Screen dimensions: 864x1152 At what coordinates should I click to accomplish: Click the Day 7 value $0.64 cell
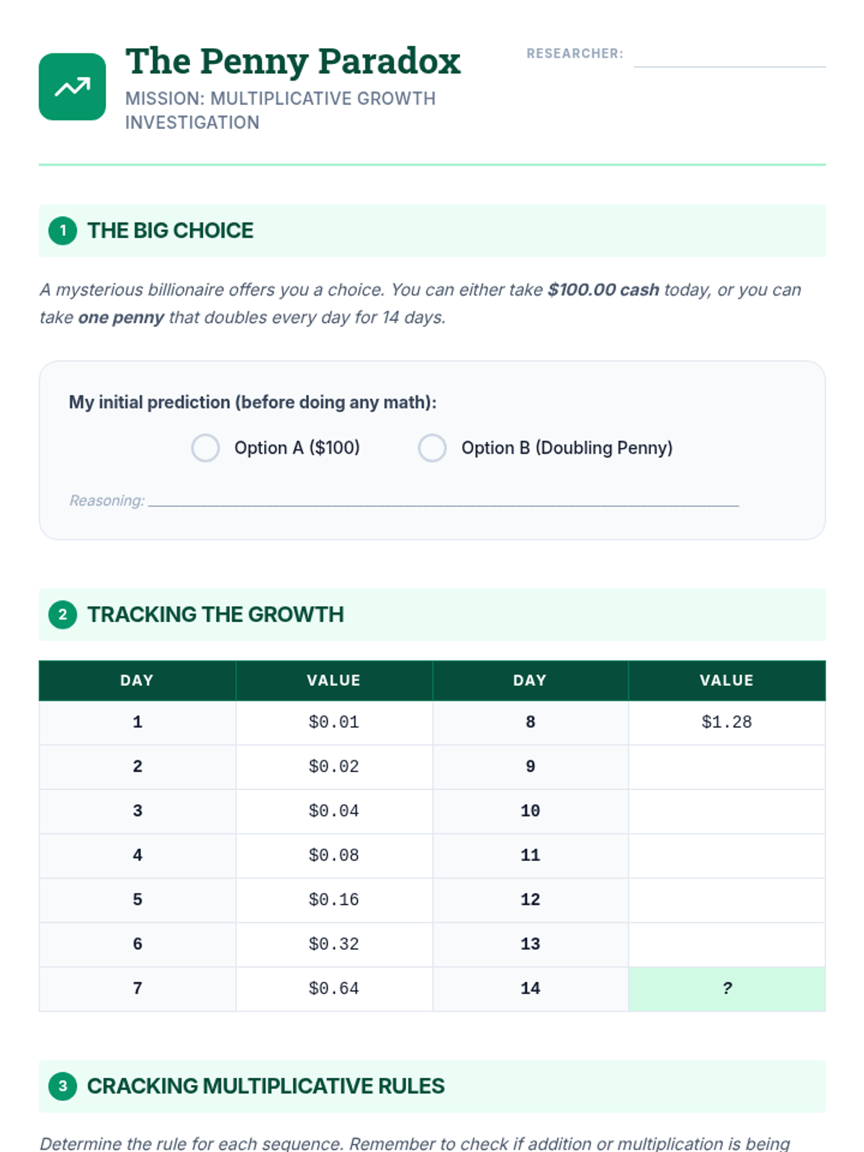coord(333,989)
